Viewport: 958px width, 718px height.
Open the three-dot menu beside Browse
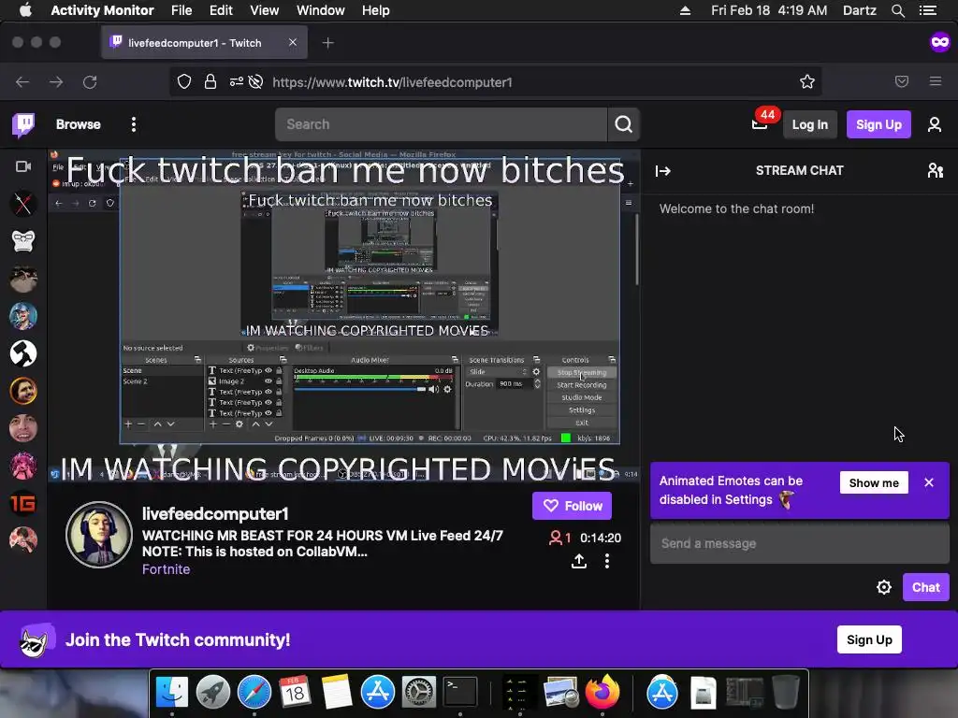click(x=133, y=124)
